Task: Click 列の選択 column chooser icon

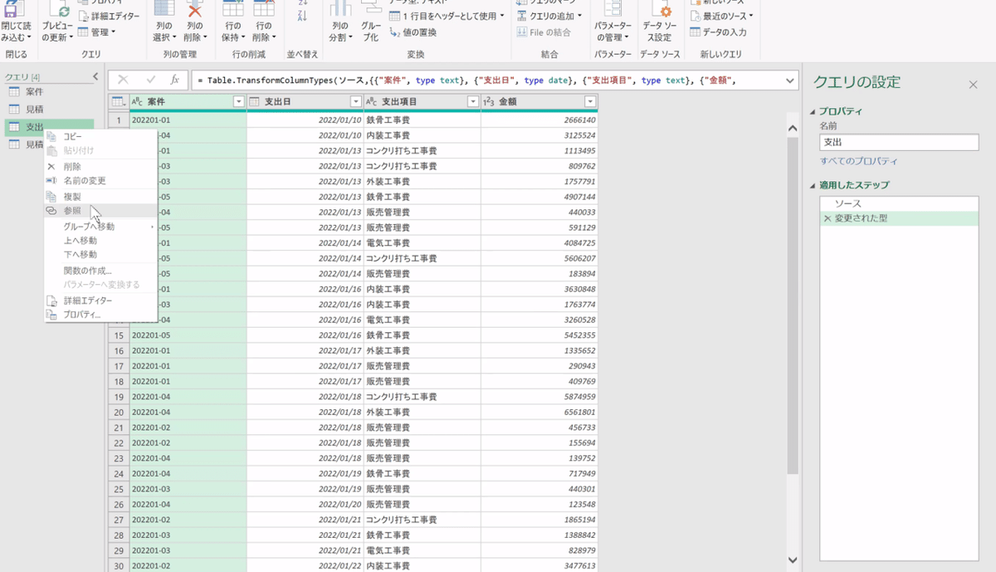Action: pyautogui.click(x=164, y=8)
